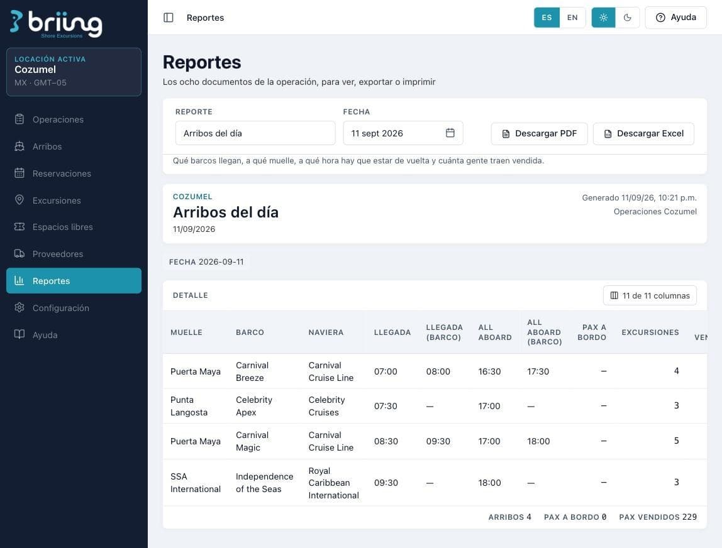Click the ALL ABOARD column header
Image resolution: width=722 pixels, height=548 pixels.
495,332
